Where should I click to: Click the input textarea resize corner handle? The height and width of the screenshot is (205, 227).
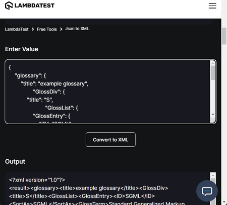213,120
